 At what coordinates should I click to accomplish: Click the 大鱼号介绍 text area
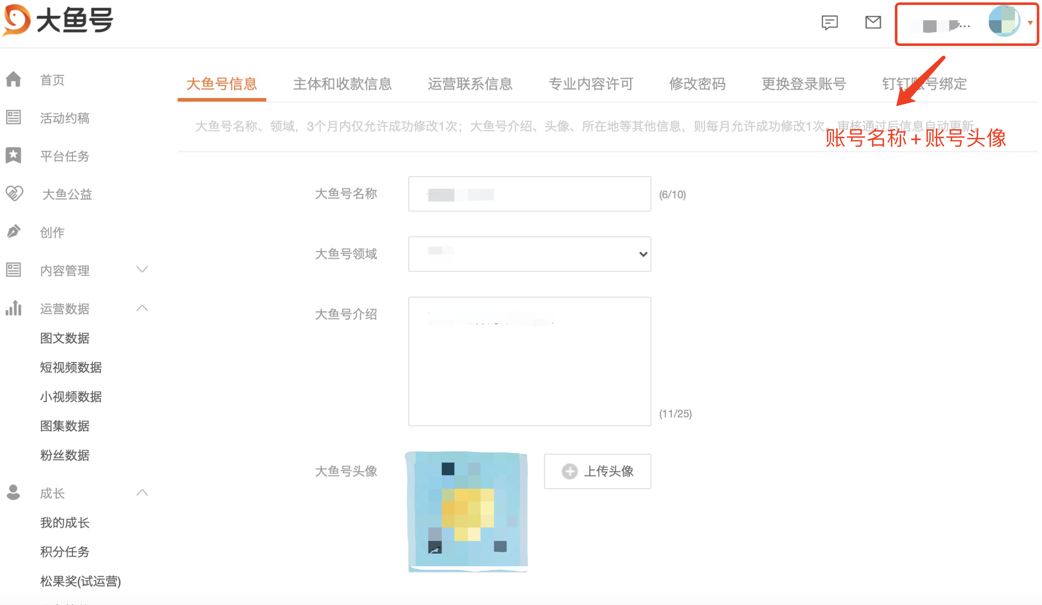tap(529, 361)
